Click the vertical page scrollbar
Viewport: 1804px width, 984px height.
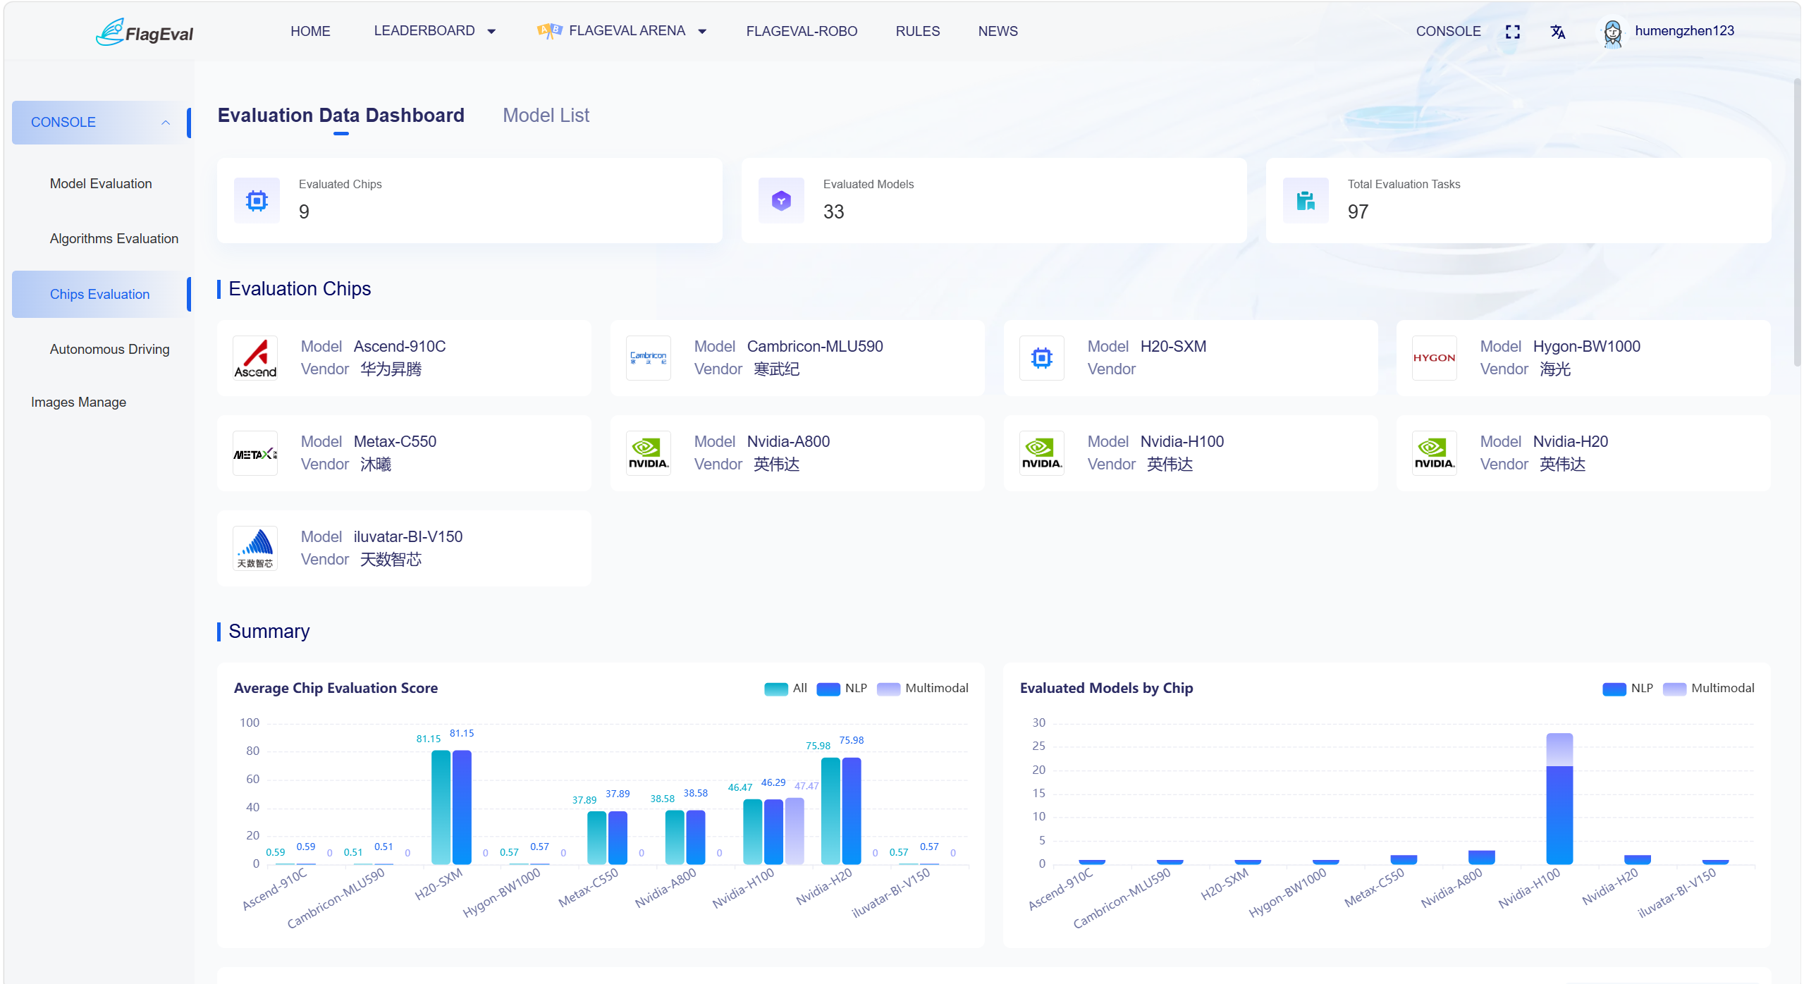point(1797,222)
